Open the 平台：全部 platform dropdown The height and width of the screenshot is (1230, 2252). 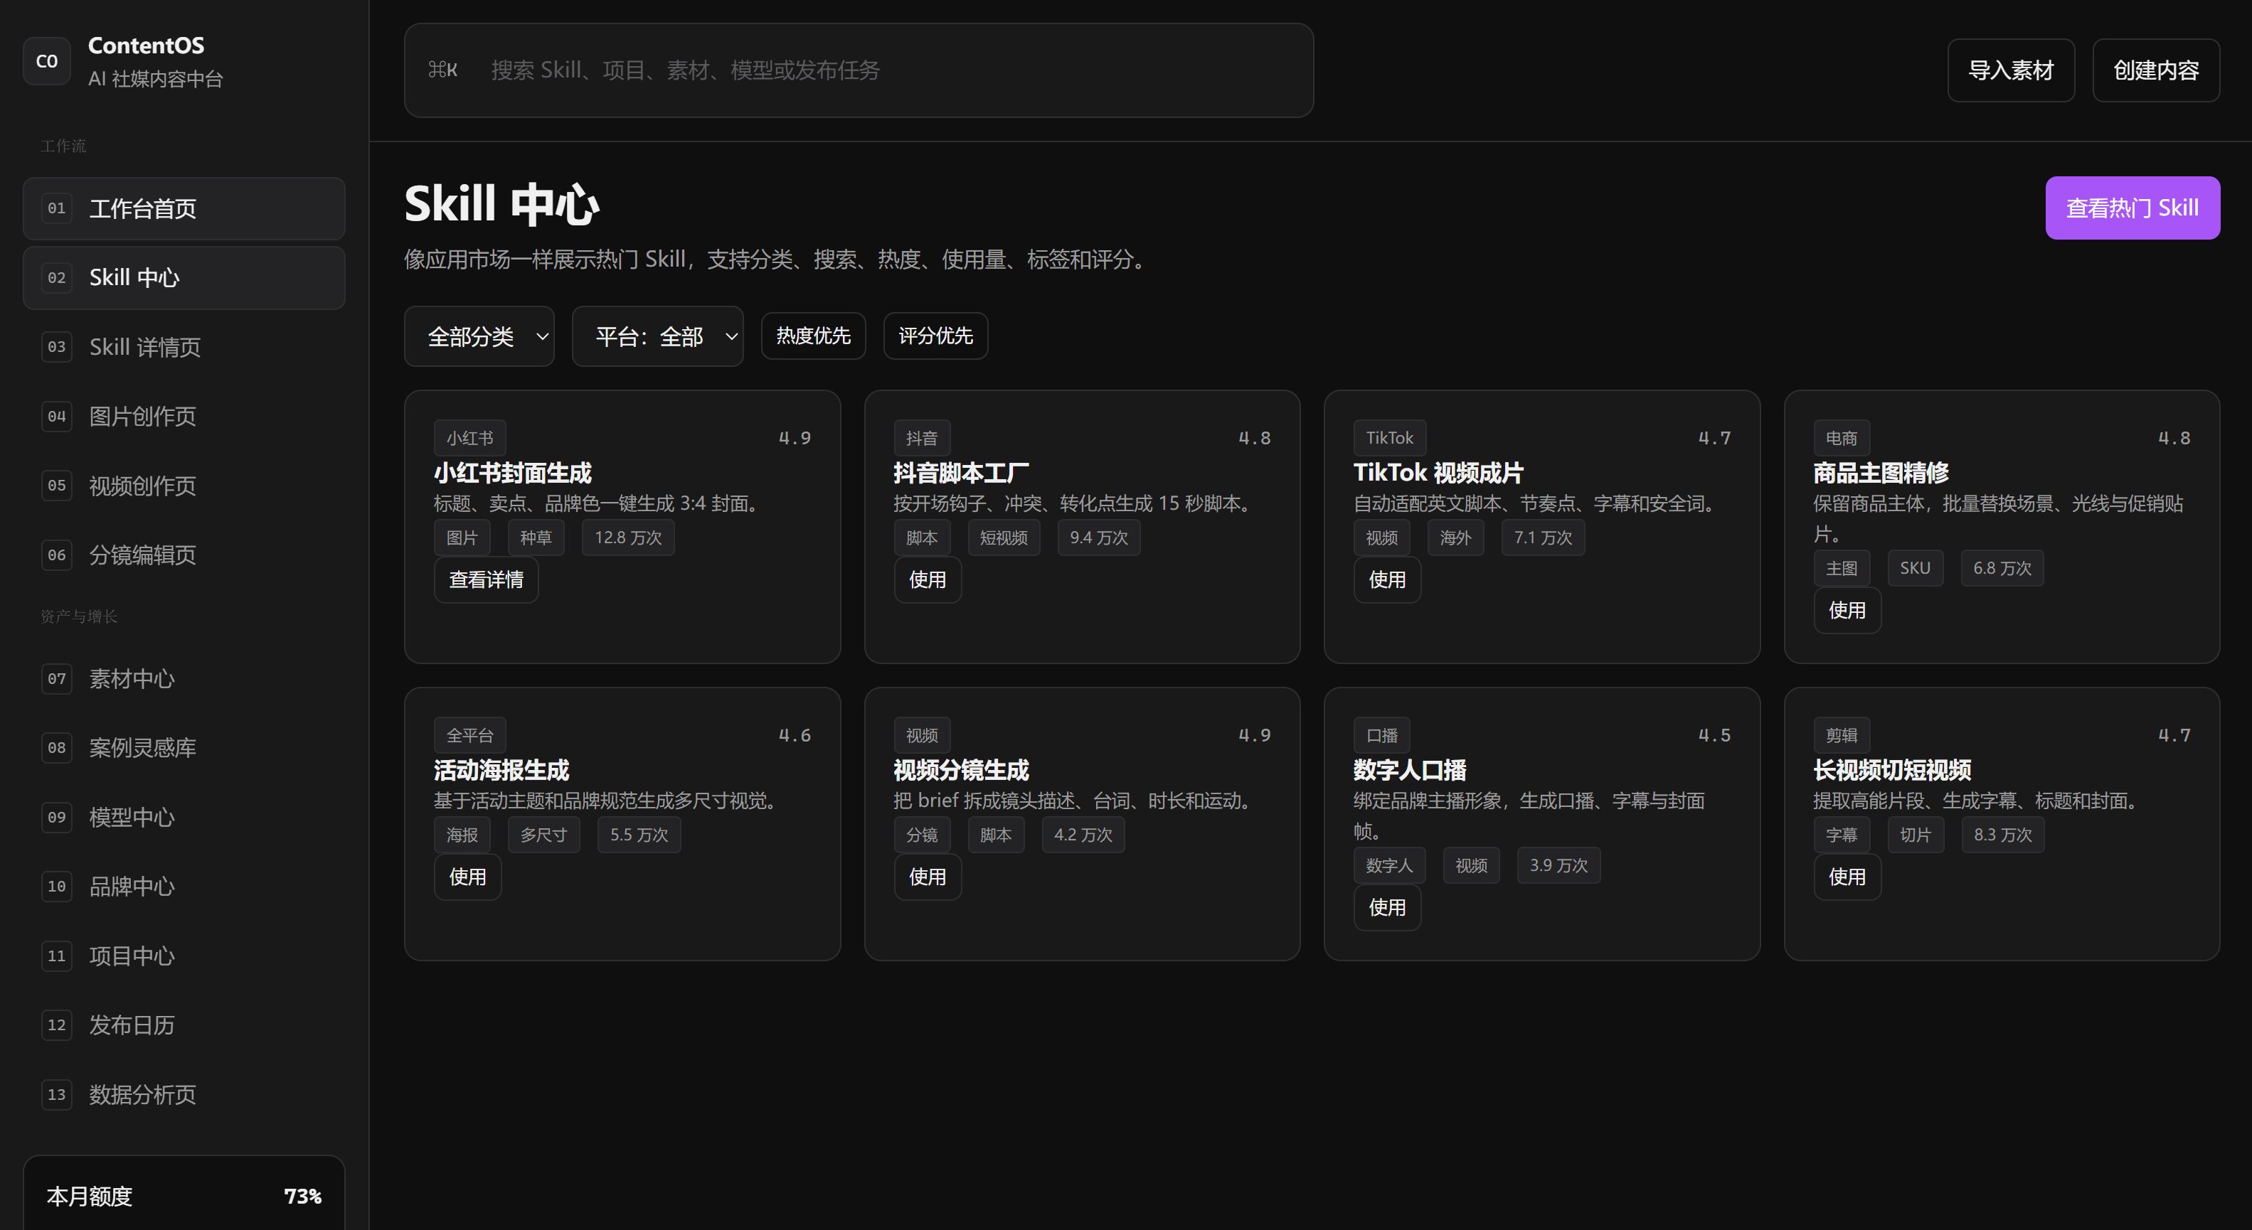[657, 336]
